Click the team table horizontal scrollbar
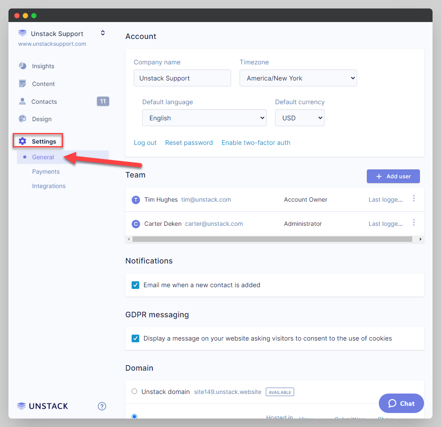Screen dimensions: 441x427 click(272, 239)
